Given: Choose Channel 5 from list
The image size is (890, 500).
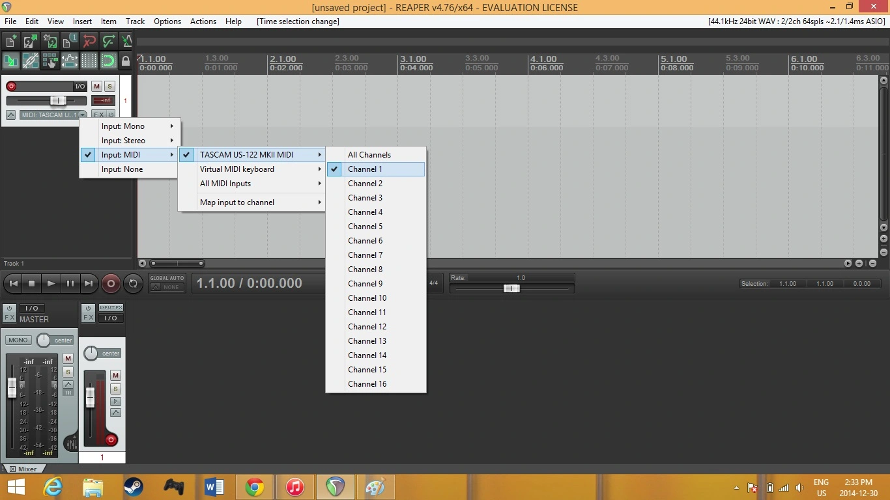Looking at the screenshot, I should [x=376, y=227].
